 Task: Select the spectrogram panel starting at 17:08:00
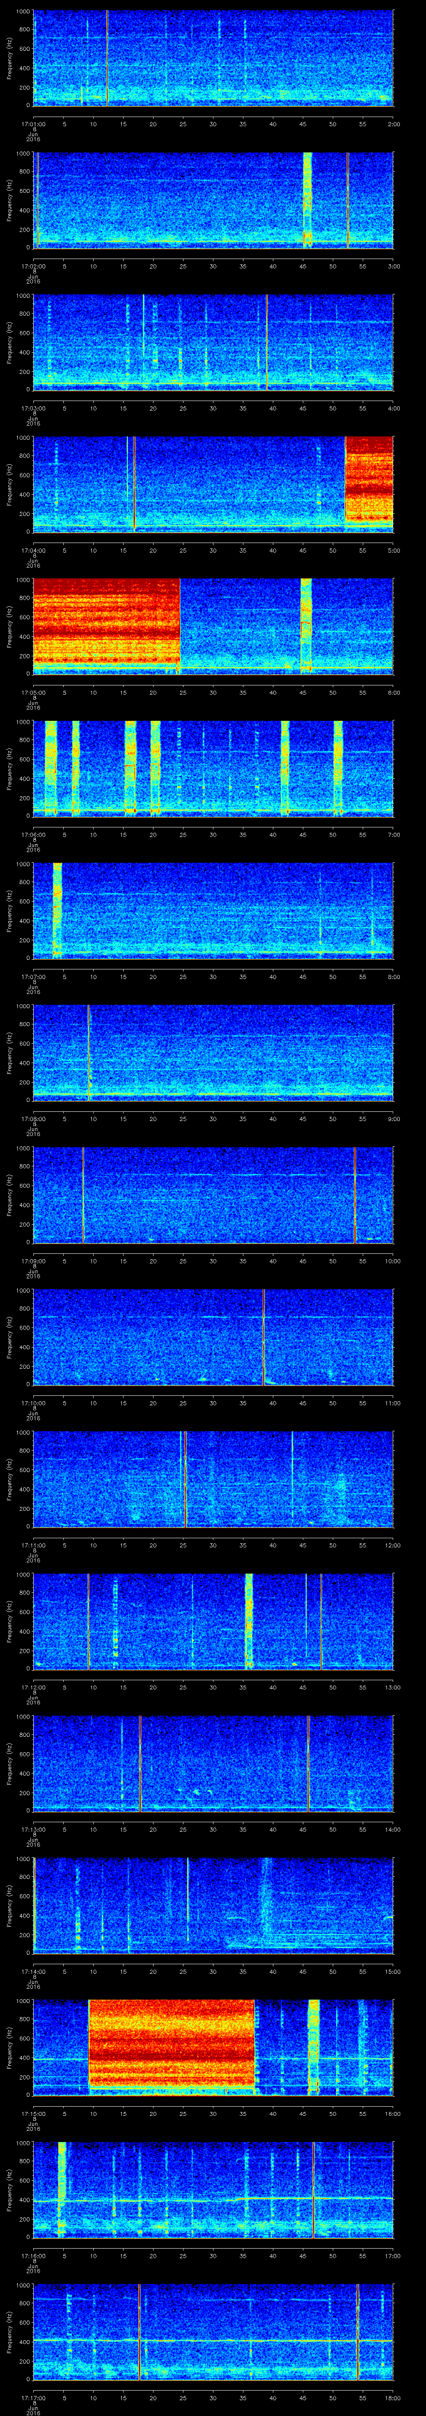(213, 1052)
